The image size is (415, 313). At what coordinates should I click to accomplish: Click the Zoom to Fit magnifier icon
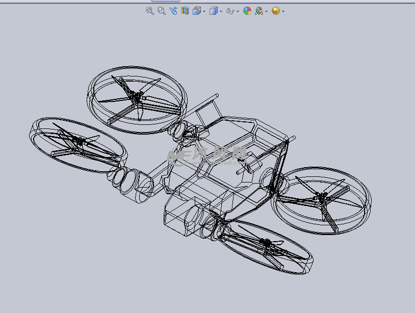(150, 11)
